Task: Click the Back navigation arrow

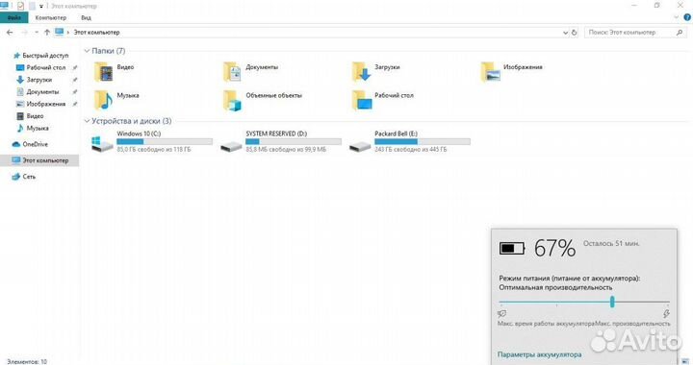Action: point(10,33)
